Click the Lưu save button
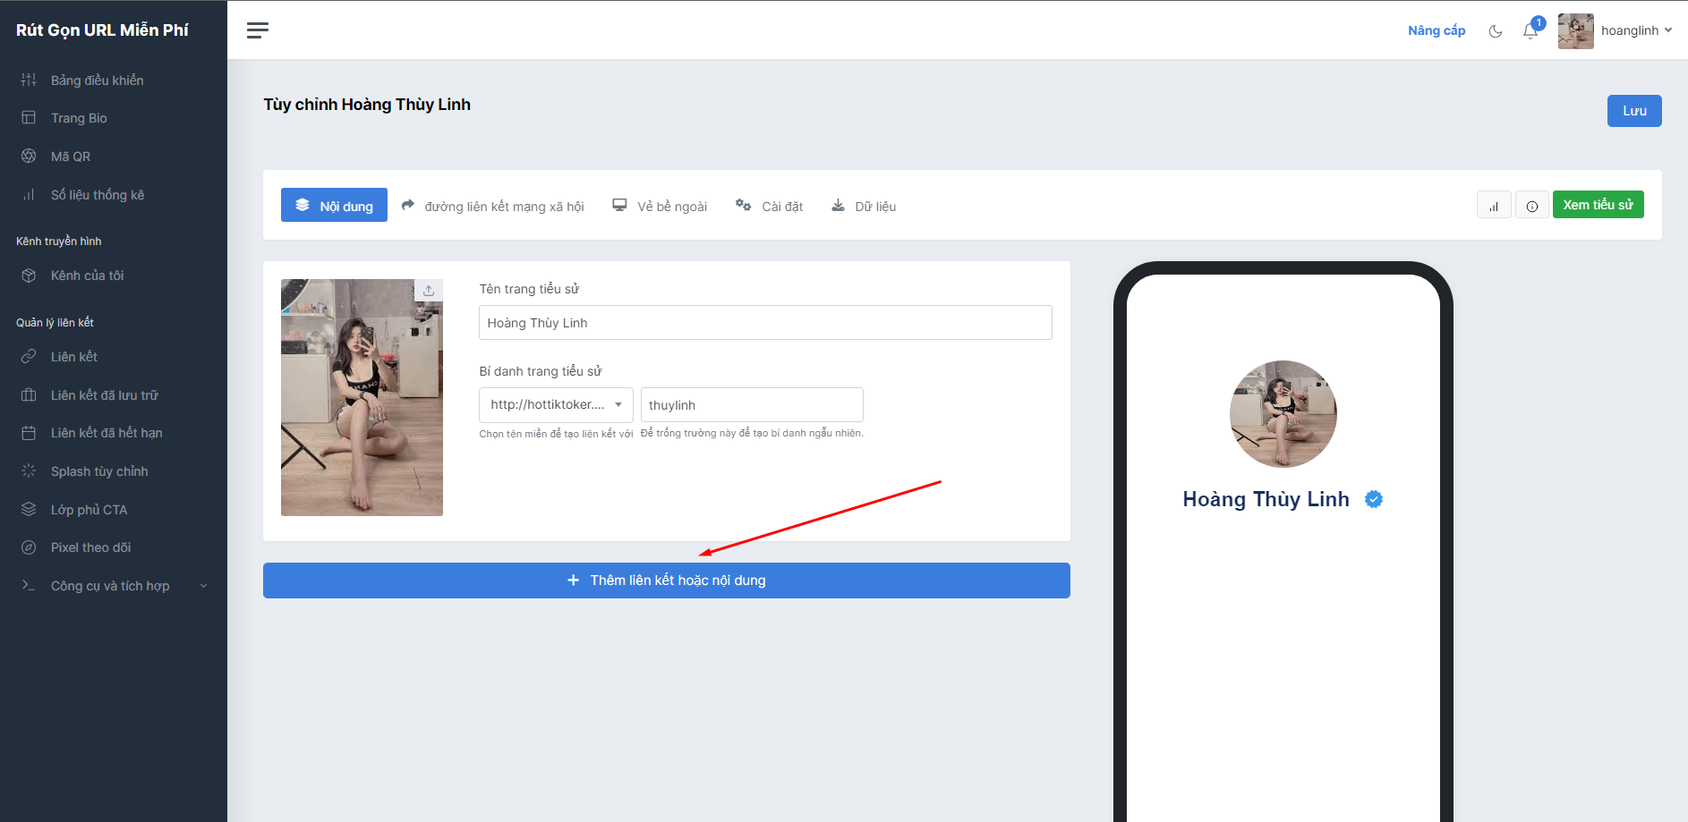 (x=1633, y=111)
